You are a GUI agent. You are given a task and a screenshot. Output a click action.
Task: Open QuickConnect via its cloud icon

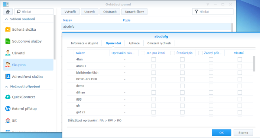[x=8, y=97]
